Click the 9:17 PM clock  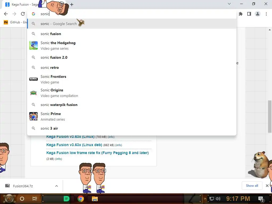tap(238, 199)
